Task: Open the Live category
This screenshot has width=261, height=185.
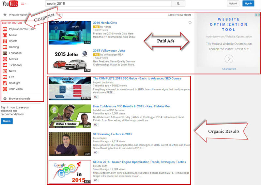Action: [x=12, y=77]
